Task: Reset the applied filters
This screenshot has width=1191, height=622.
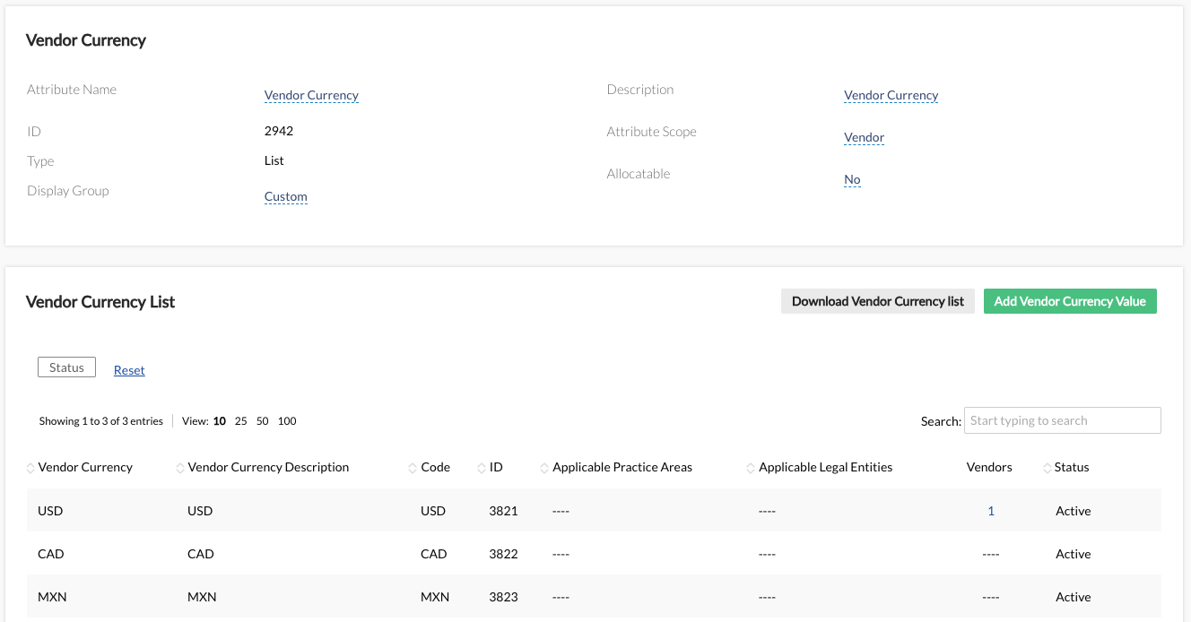Action: click(129, 370)
